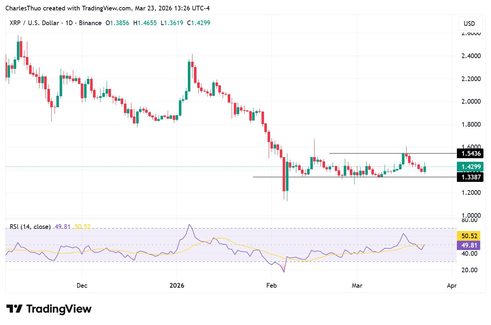Click the 1.5436 resistance price label
491x325 pixels.
point(469,153)
